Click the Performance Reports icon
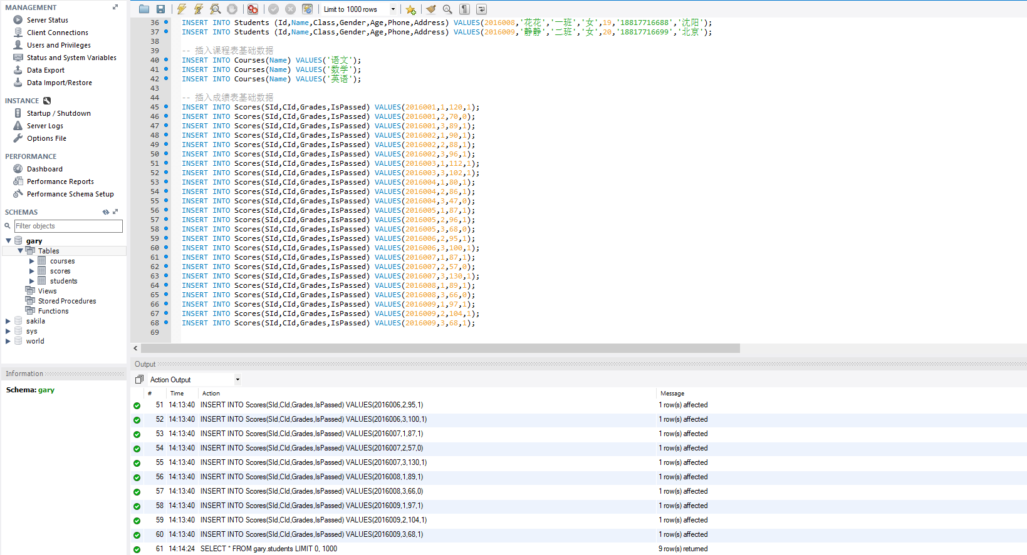1027x555 pixels. pos(18,181)
